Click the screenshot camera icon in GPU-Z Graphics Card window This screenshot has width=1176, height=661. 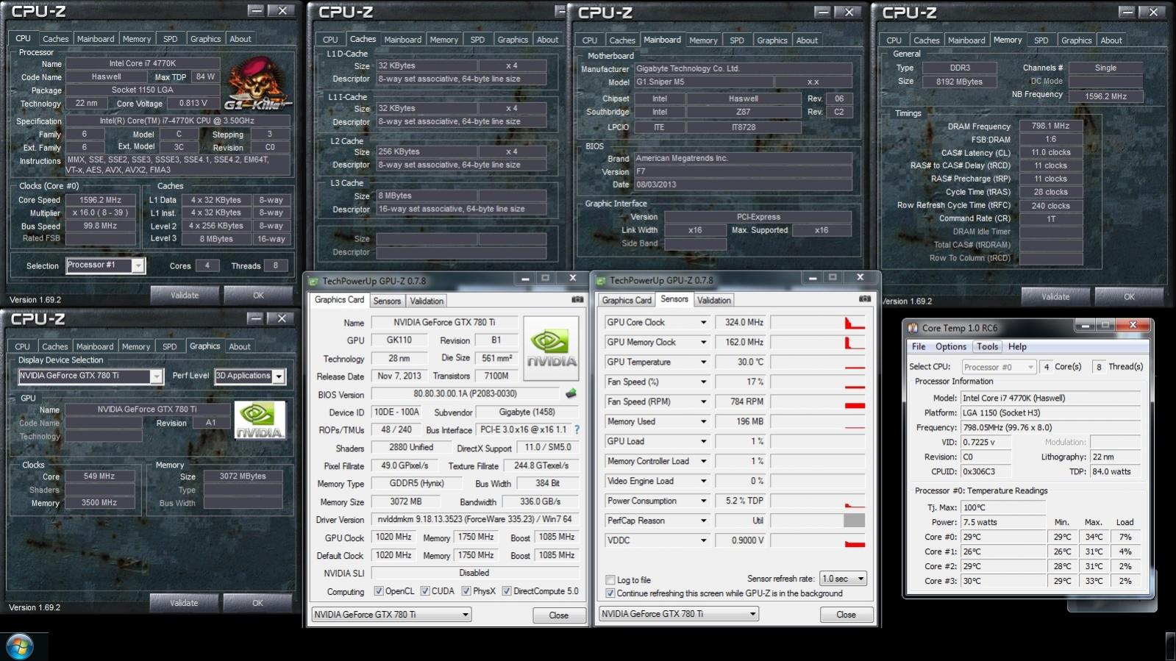click(577, 300)
